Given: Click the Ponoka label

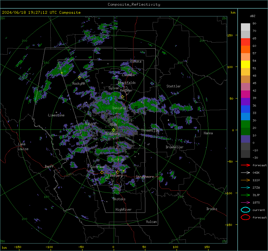Looking at the screenshot, I should (x=136, y=61).
